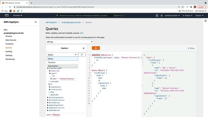The width and height of the screenshot is (208, 117).
Task: Toggle the name field checkbox
Action: coord(49,92)
